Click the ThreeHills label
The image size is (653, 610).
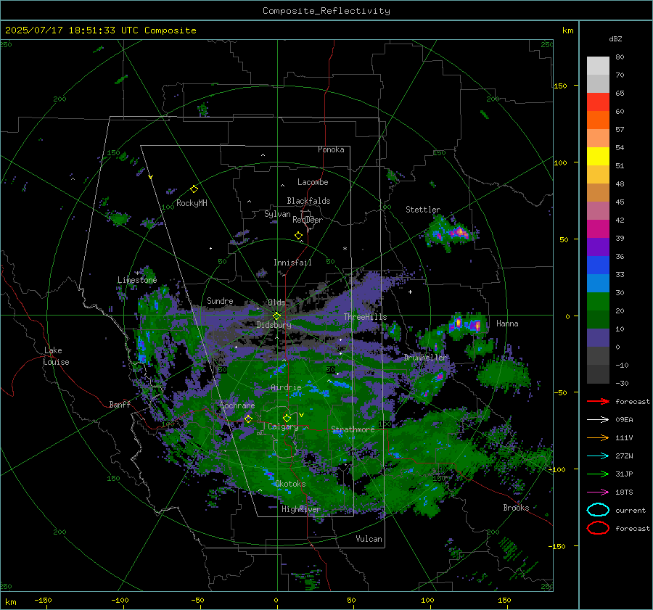click(365, 317)
